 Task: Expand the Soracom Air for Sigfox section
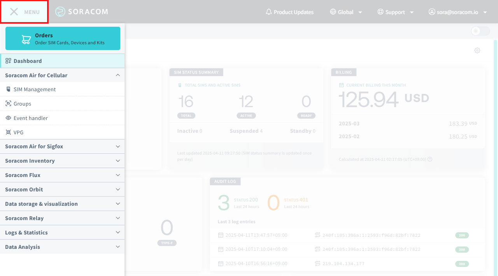[118, 146]
